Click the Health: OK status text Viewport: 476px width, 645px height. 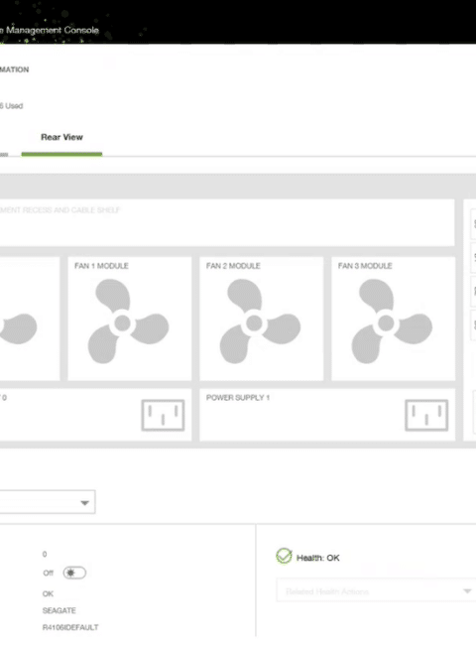pos(318,558)
